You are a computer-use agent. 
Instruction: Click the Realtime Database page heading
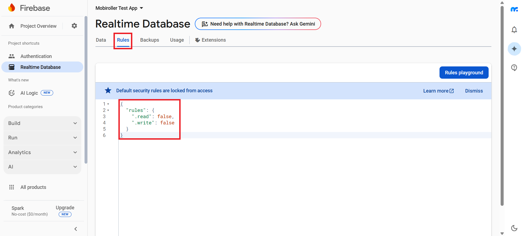pyautogui.click(x=143, y=24)
